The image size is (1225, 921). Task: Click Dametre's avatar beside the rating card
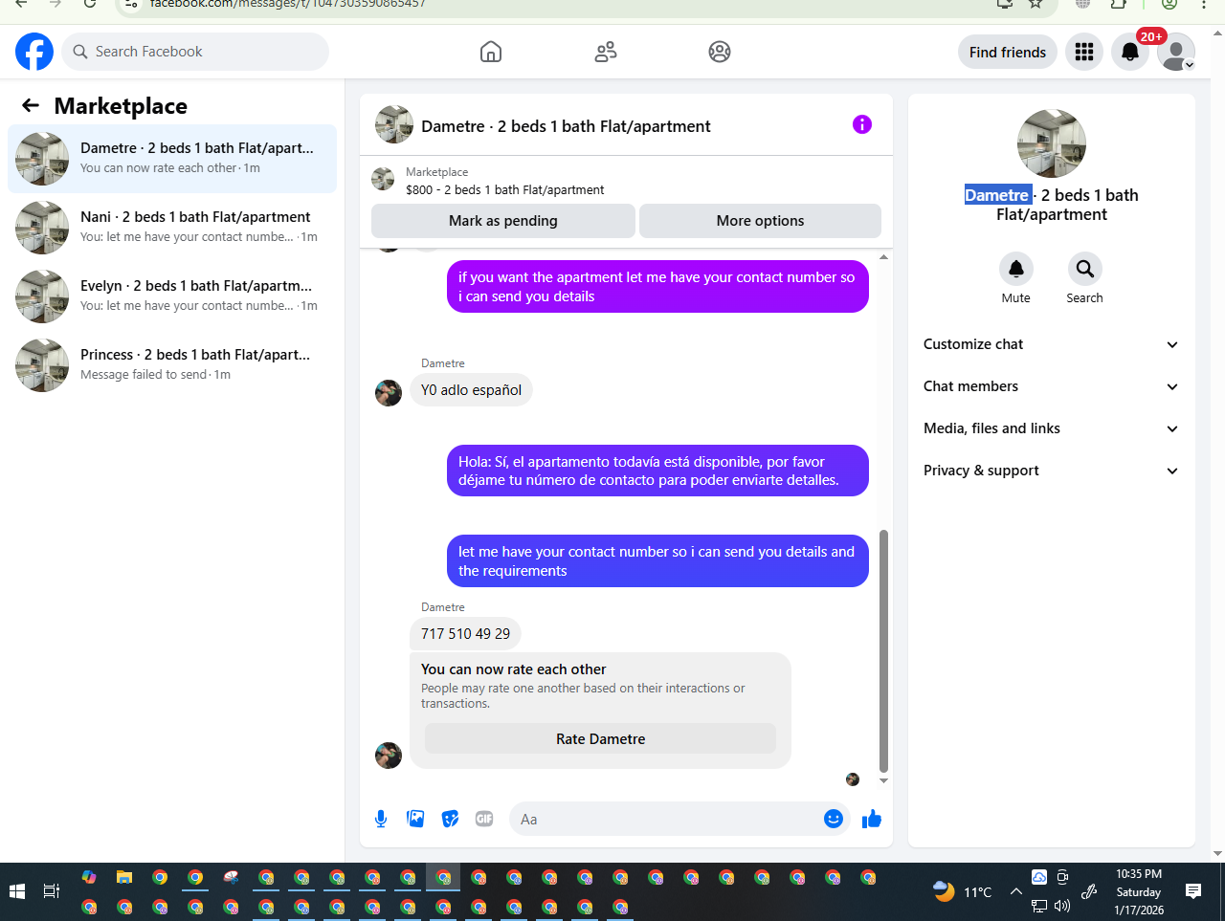tap(389, 756)
